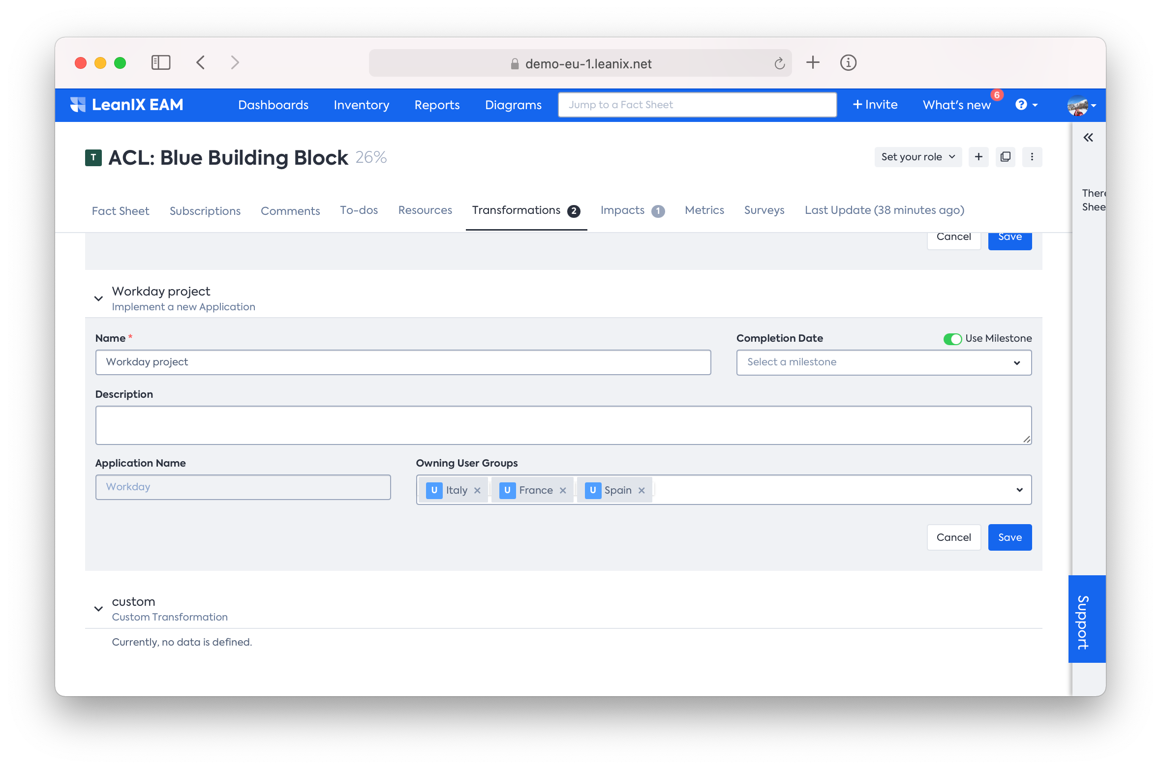Open the Dashboards menu
The image size is (1161, 769).
(x=273, y=105)
